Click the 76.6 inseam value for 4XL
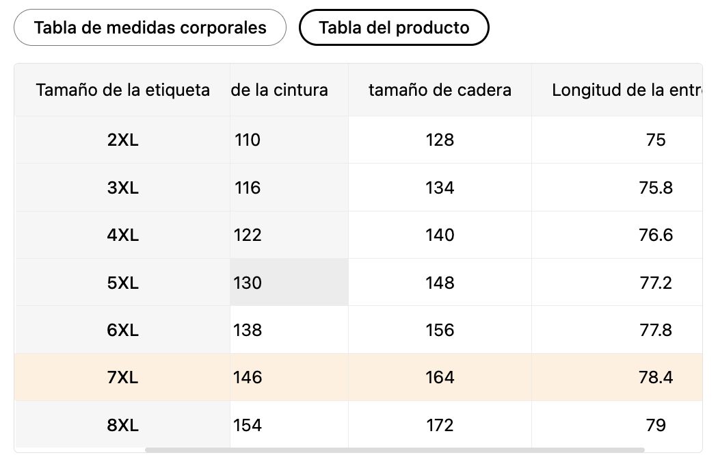This screenshot has width=718, height=464. [x=656, y=235]
